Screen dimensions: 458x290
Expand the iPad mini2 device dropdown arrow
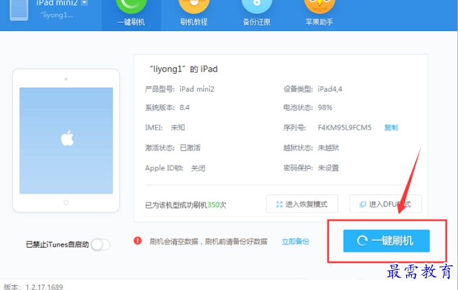[x=84, y=3]
